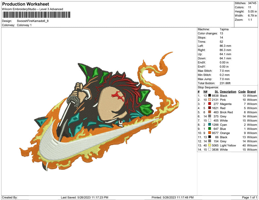Click the Created By label in footer
The width and height of the screenshot is (259, 200).
pos(10,197)
